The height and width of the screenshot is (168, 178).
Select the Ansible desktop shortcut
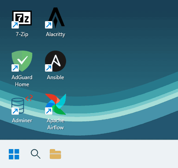coord(56,61)
